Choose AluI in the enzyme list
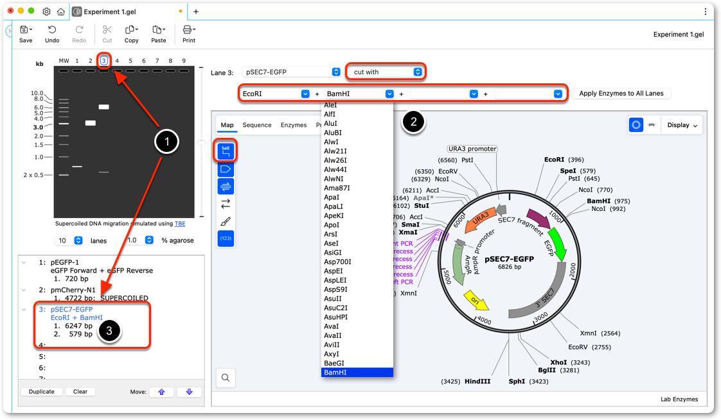The image size is (721, 420). pos(357,124)
